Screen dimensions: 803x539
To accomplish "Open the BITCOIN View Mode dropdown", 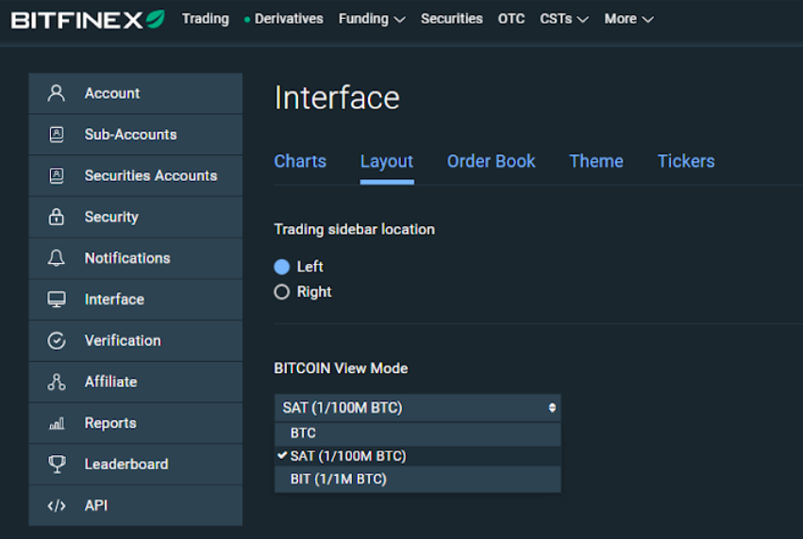I will (418, 408).
